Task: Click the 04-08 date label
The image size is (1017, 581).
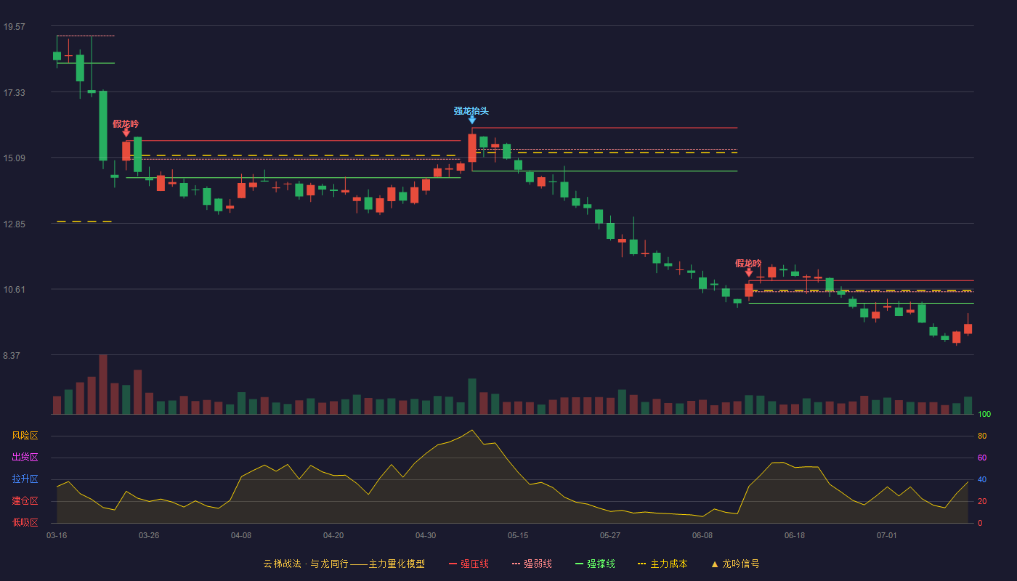Action: pos(241,535)
